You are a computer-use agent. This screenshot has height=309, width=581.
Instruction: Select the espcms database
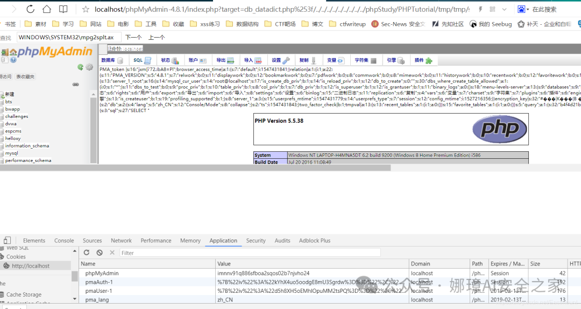click(x=13, y=131)
